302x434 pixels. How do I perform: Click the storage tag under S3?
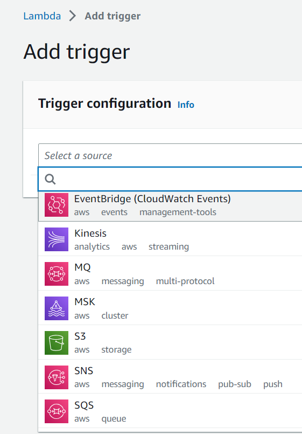click(x=116, y=350)
